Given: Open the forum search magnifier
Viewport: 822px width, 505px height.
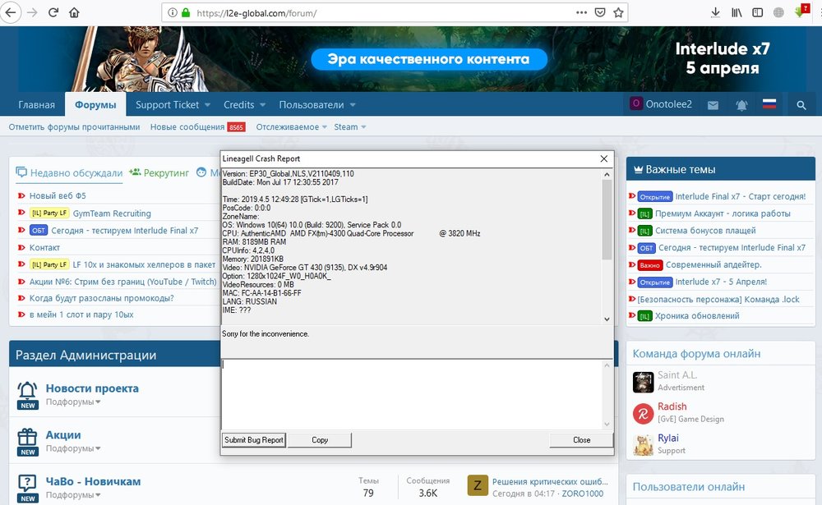Looking at the screenshot, I should point(801,105).
